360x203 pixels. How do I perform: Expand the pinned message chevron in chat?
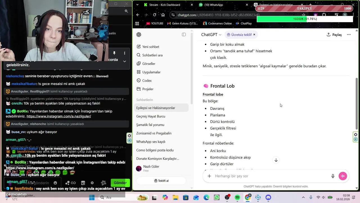[x=125, y=61]
